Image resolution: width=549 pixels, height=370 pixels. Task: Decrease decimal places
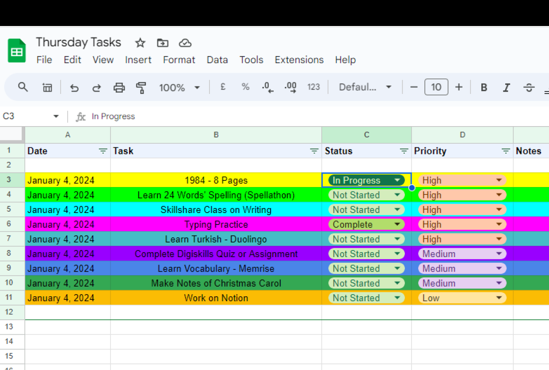(x=268, y=87)
